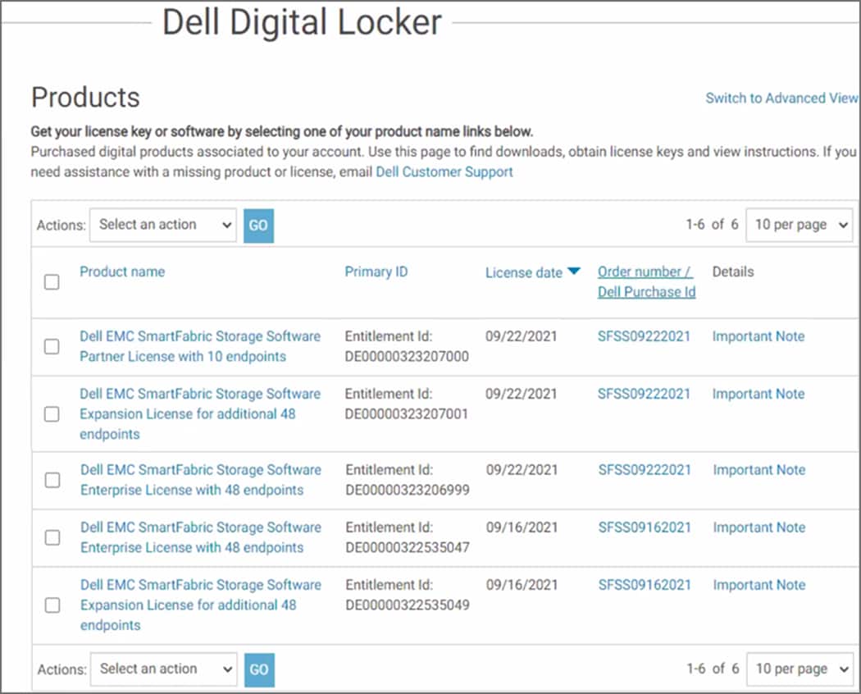Click the Details column header
Image resolution: width=861 pixels, height=694 pixels.
tap(733, 272)
